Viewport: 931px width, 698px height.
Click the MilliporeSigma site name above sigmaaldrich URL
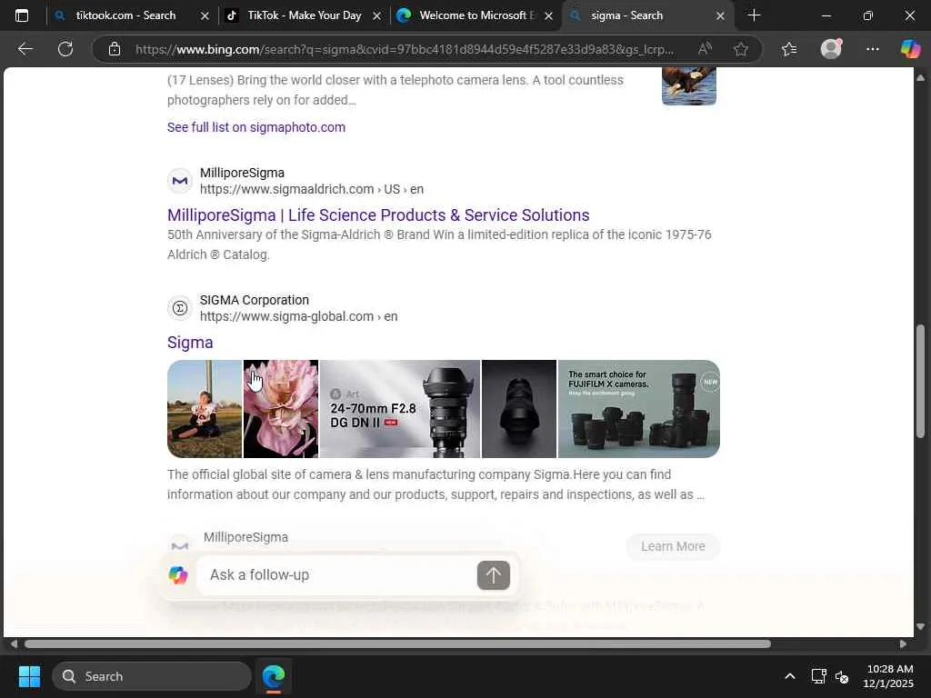click(x=242, y=173)
